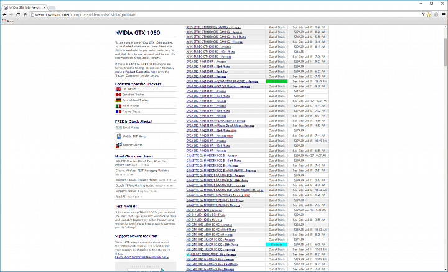Click the cyan Preorder status cell
The image size is (448, 272).
point(277,245)
